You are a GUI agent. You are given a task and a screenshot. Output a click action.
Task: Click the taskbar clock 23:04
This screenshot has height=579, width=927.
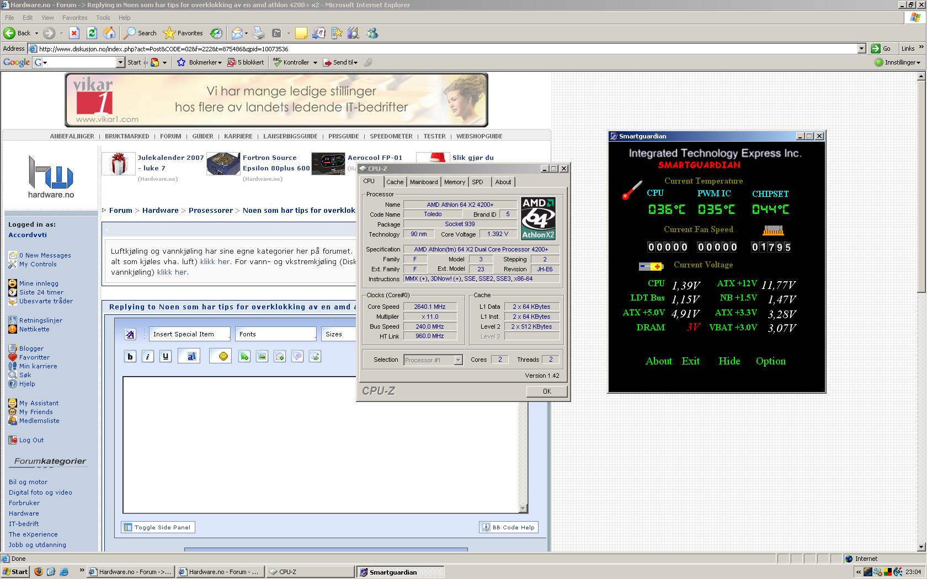point(913,572)
